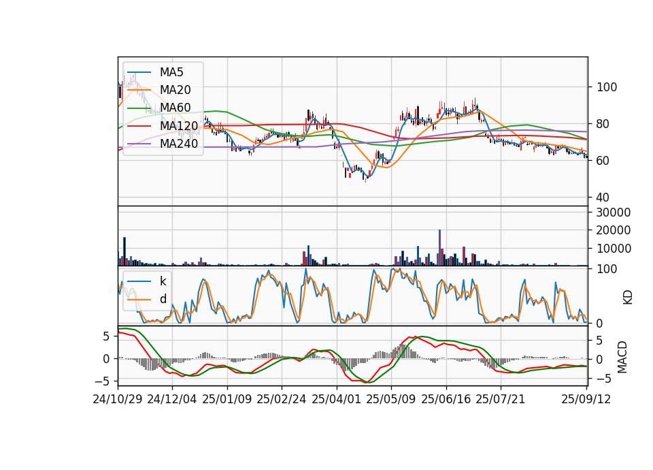Click the MA5 legend label

171,72
